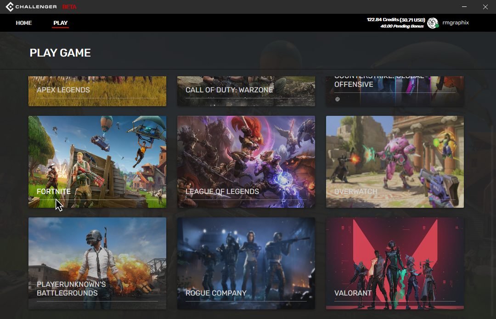Open the rmgraphix username link
Image resolution: width=496 pixels, height=319 pixels.
coord(456,23)
